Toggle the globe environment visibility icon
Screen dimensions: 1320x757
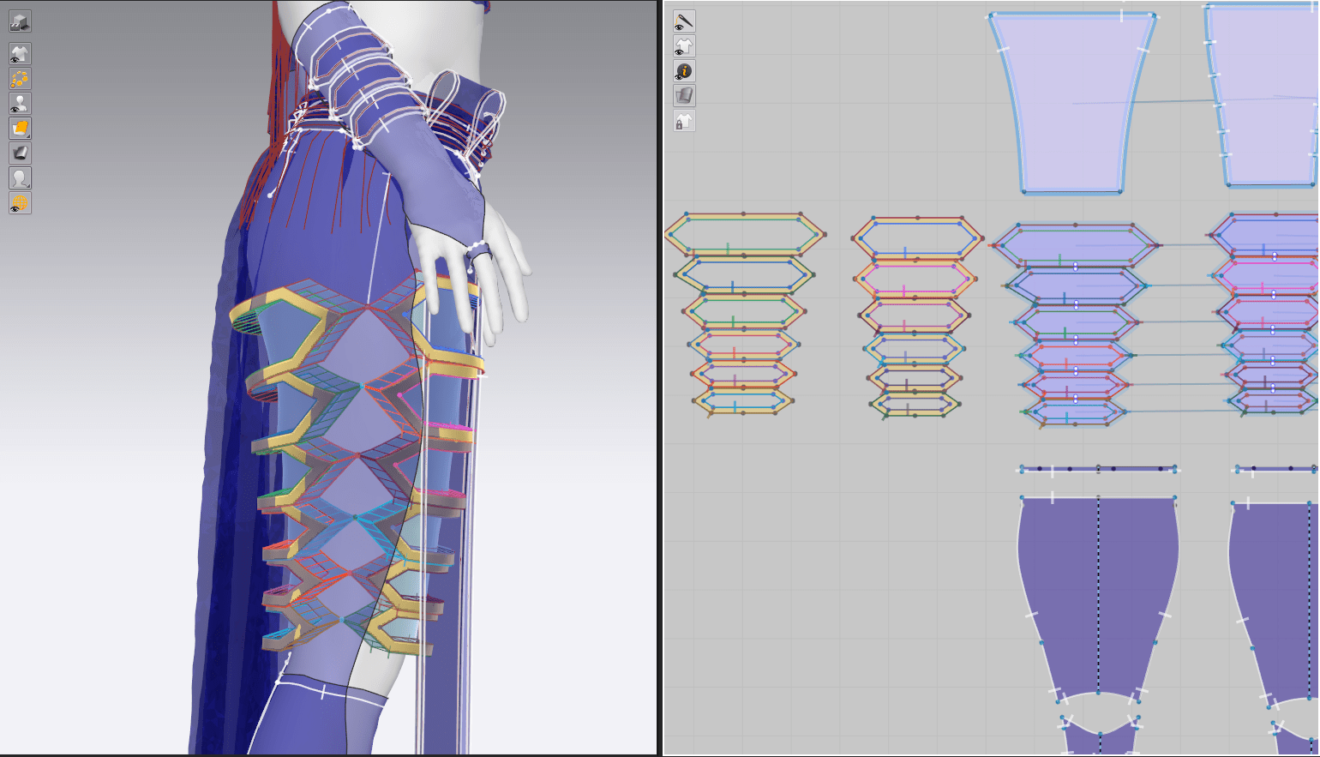click(20, 203)
